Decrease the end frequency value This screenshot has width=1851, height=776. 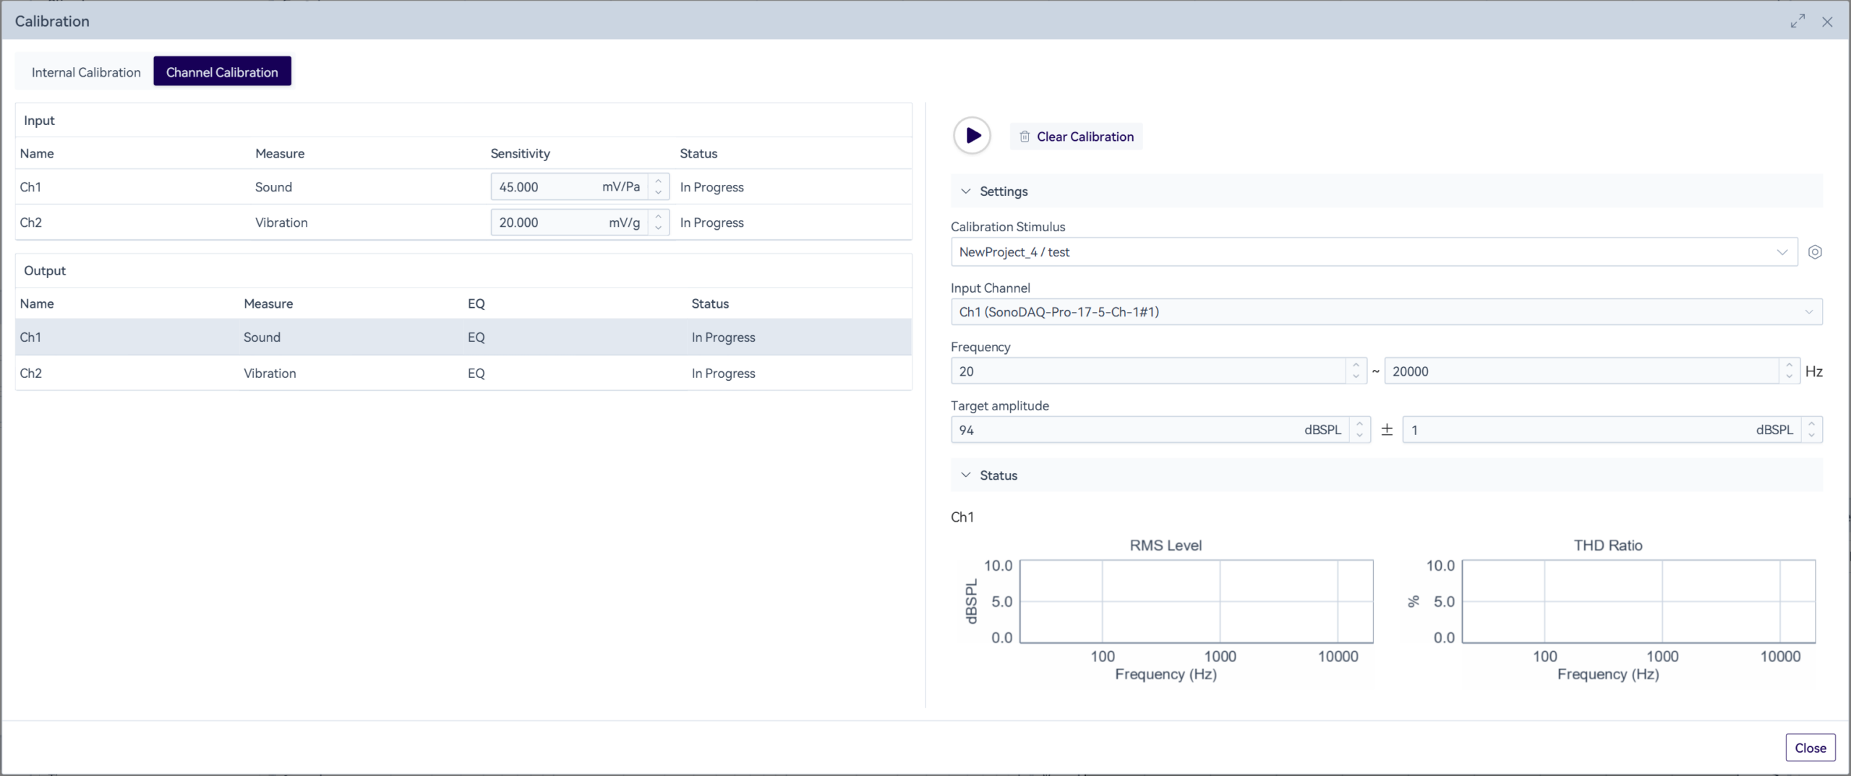click(x=1789, y=376)
